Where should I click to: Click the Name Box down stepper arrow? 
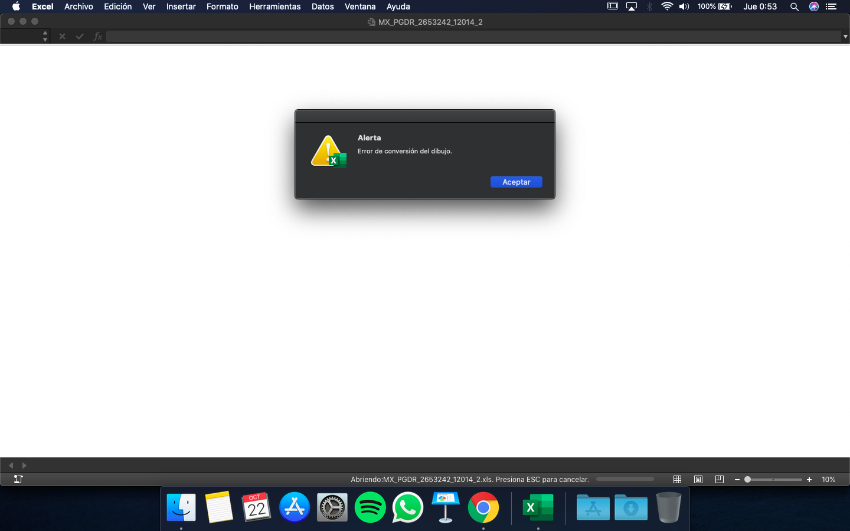tap(45, 39)
